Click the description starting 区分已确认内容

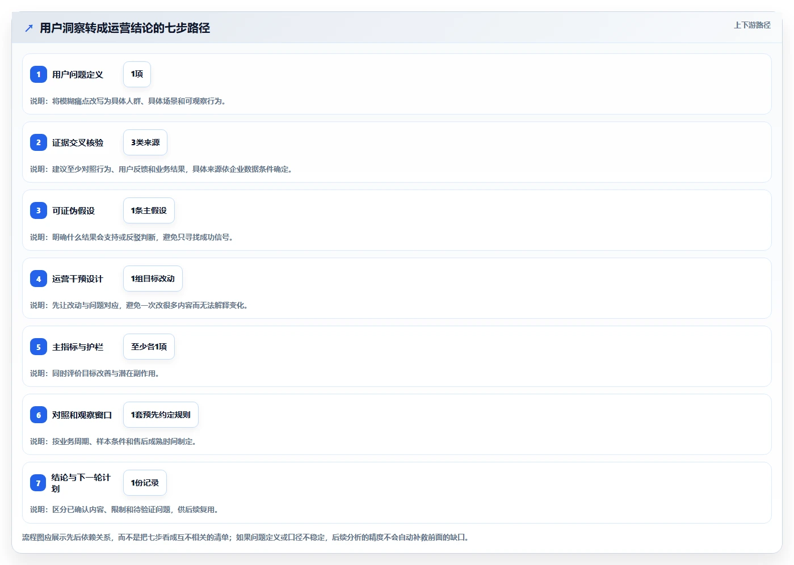point(124,509)
